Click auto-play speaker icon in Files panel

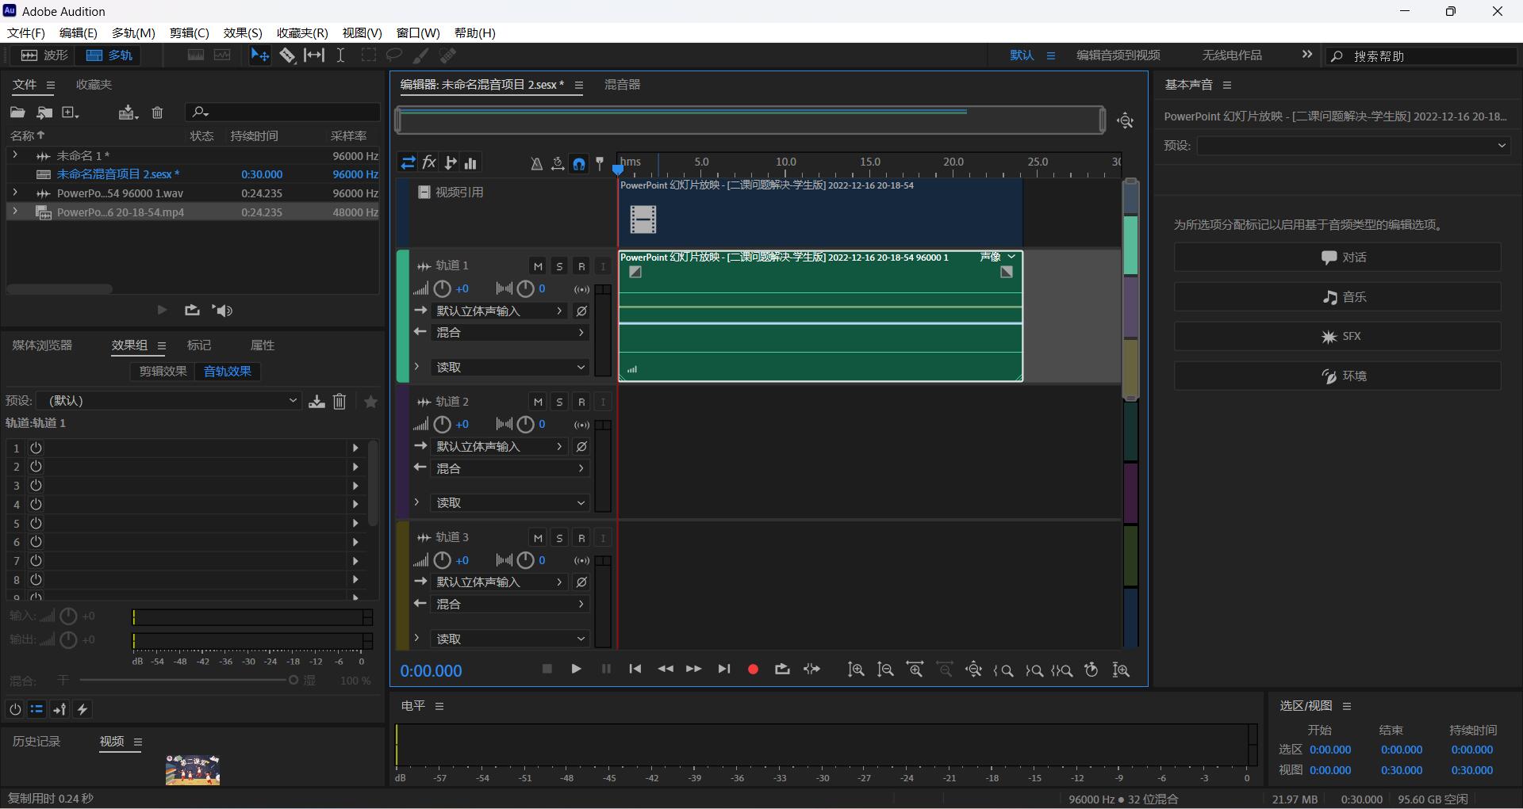pyautogui.click(x=222, y=311)
